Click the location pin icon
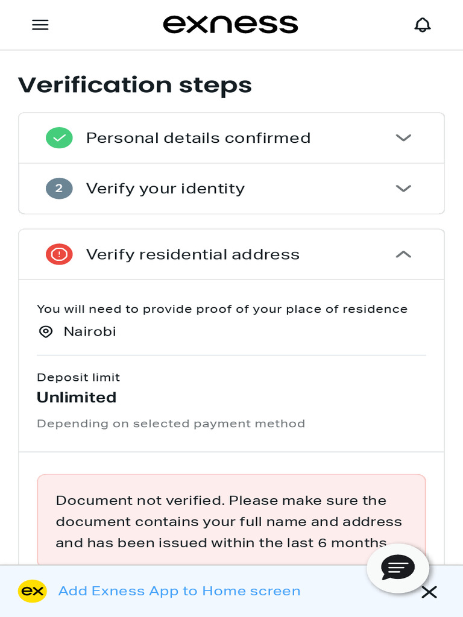This screenshot has width=463, height=617. click(x=46, y=332)
